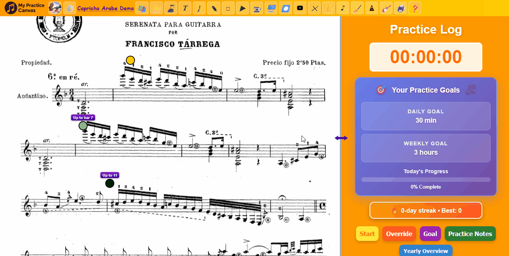The width and height of the screenshot is (509, 256).
Task: Start the practice timer
Action: pyautogui.click(x=367, y=234)
